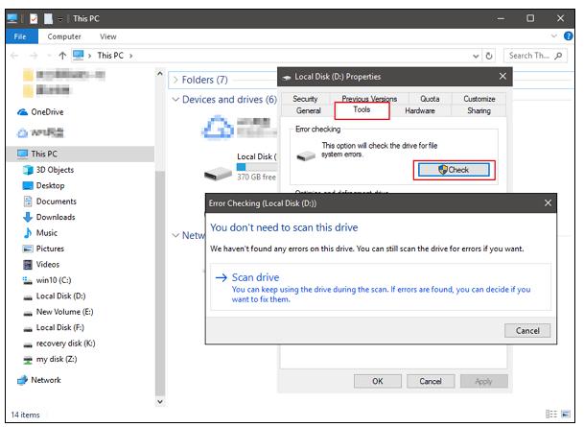Click the This PC address breadcrumb
The height and width of the screenshot is (427, 584).
[x=110, y=56]
